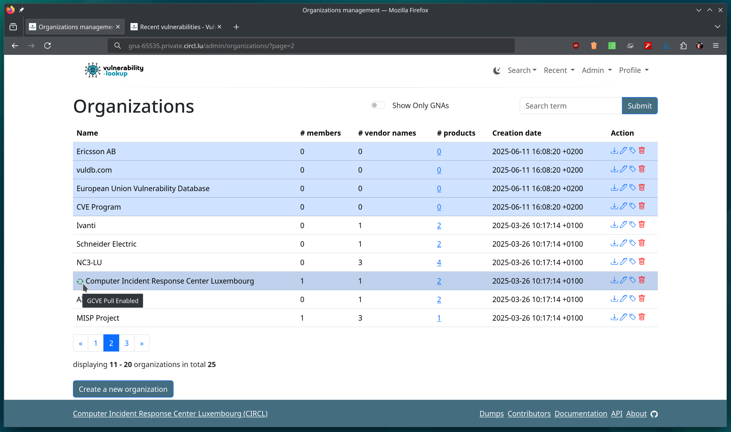Go to next page arrow »
The height and width of the screenshot is (432, 731).
pos(142,343)
